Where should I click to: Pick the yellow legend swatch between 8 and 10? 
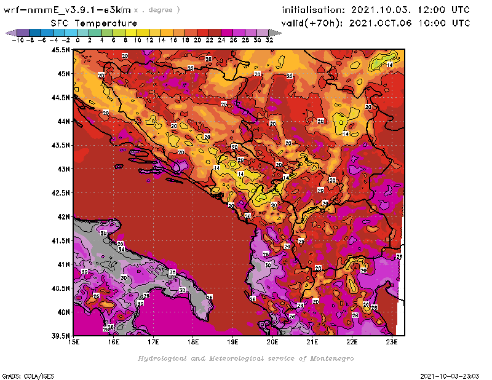pos(132,33)
